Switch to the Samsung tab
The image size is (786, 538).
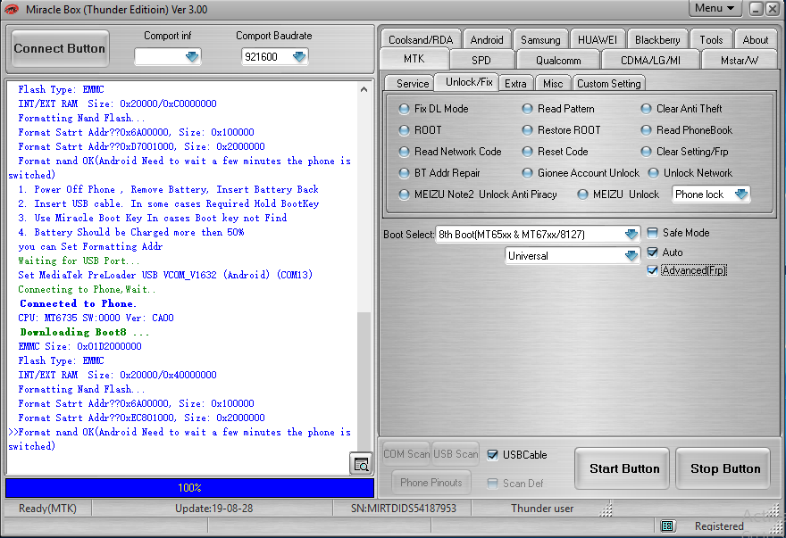540,39
